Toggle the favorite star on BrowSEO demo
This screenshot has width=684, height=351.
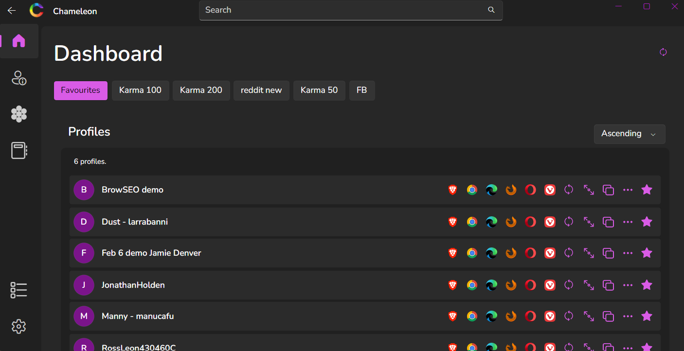point(647,190)
